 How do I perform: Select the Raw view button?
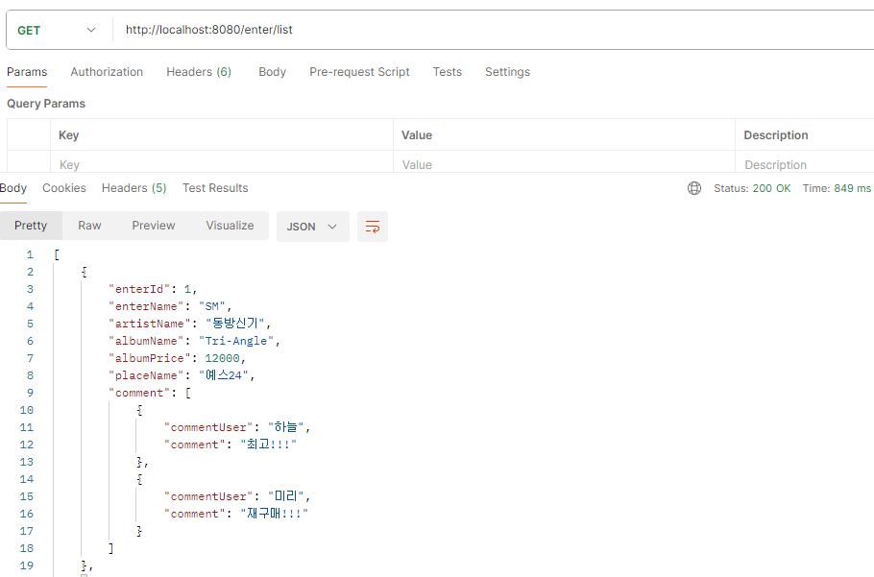click(89, 226)
